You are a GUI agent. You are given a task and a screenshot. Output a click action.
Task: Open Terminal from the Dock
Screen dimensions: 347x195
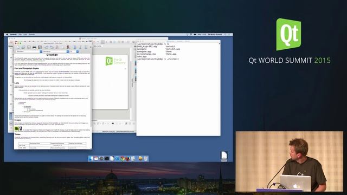pyautogui.click(x=107, y=159)
